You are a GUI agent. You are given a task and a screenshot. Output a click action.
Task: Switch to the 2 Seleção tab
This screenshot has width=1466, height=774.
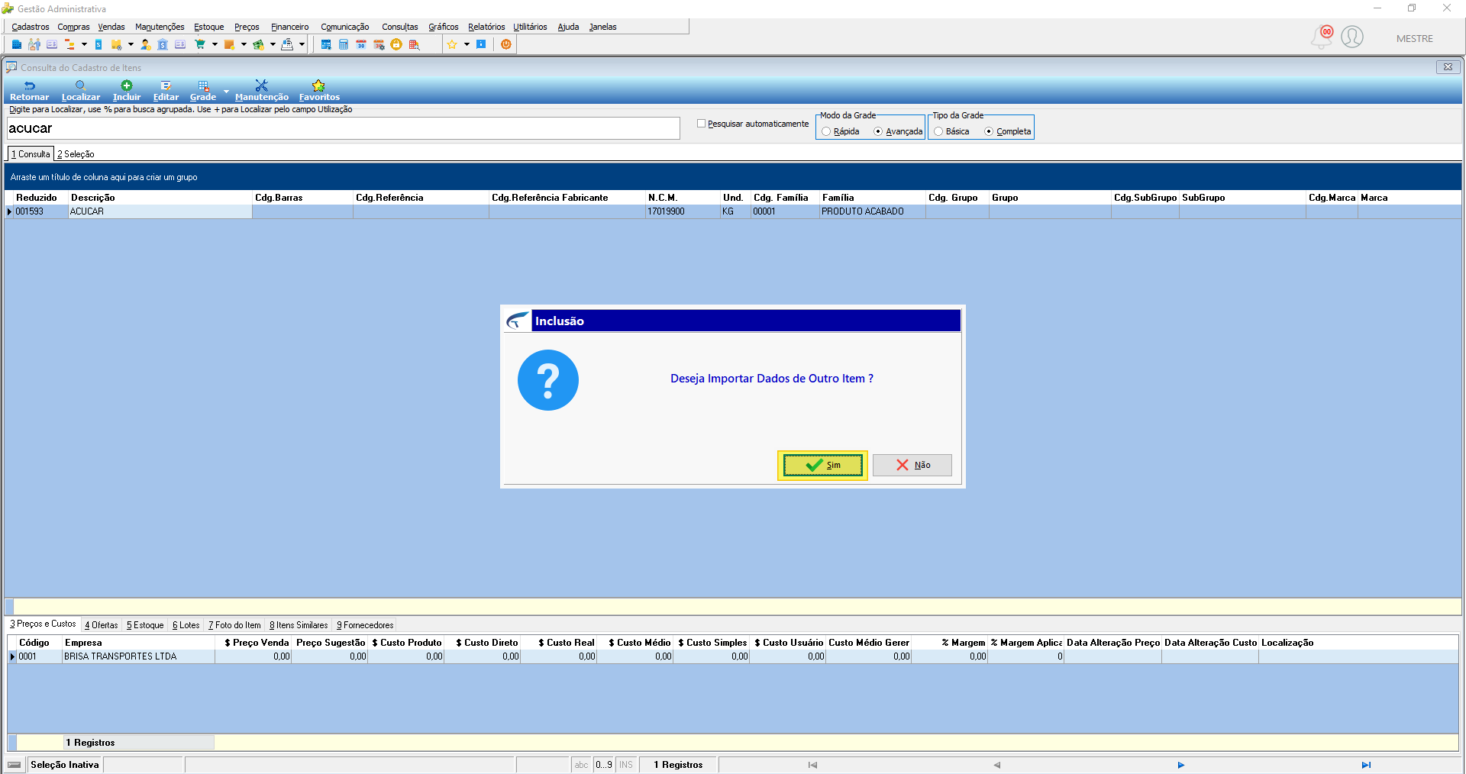(x=76, y=154)
